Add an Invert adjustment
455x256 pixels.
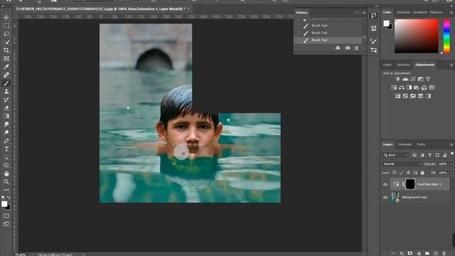[397, 96]
